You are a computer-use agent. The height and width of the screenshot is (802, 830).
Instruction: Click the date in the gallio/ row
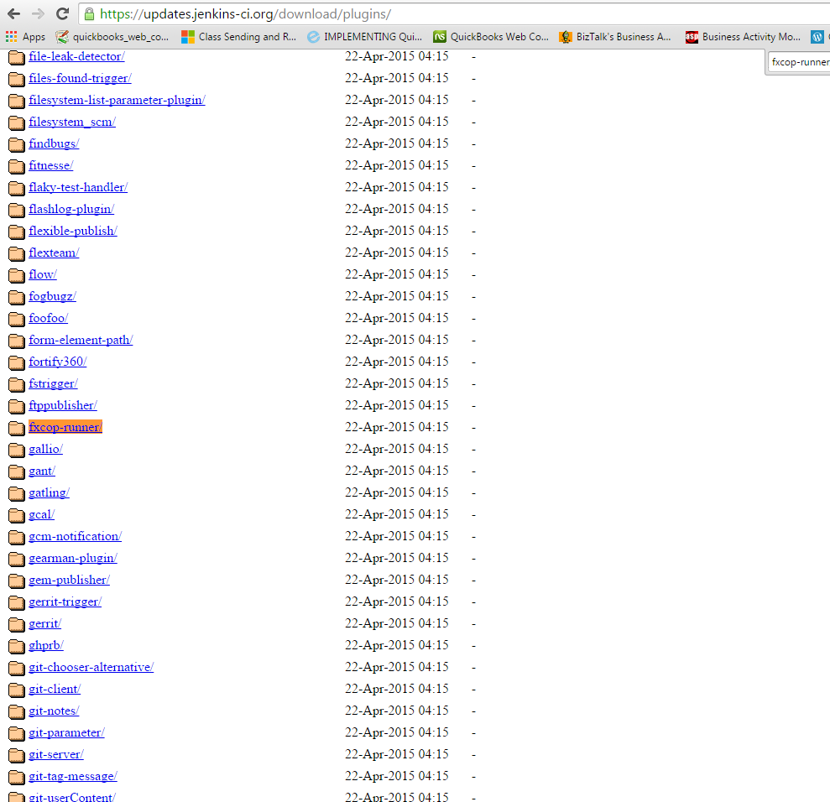[x=397, y=449]
